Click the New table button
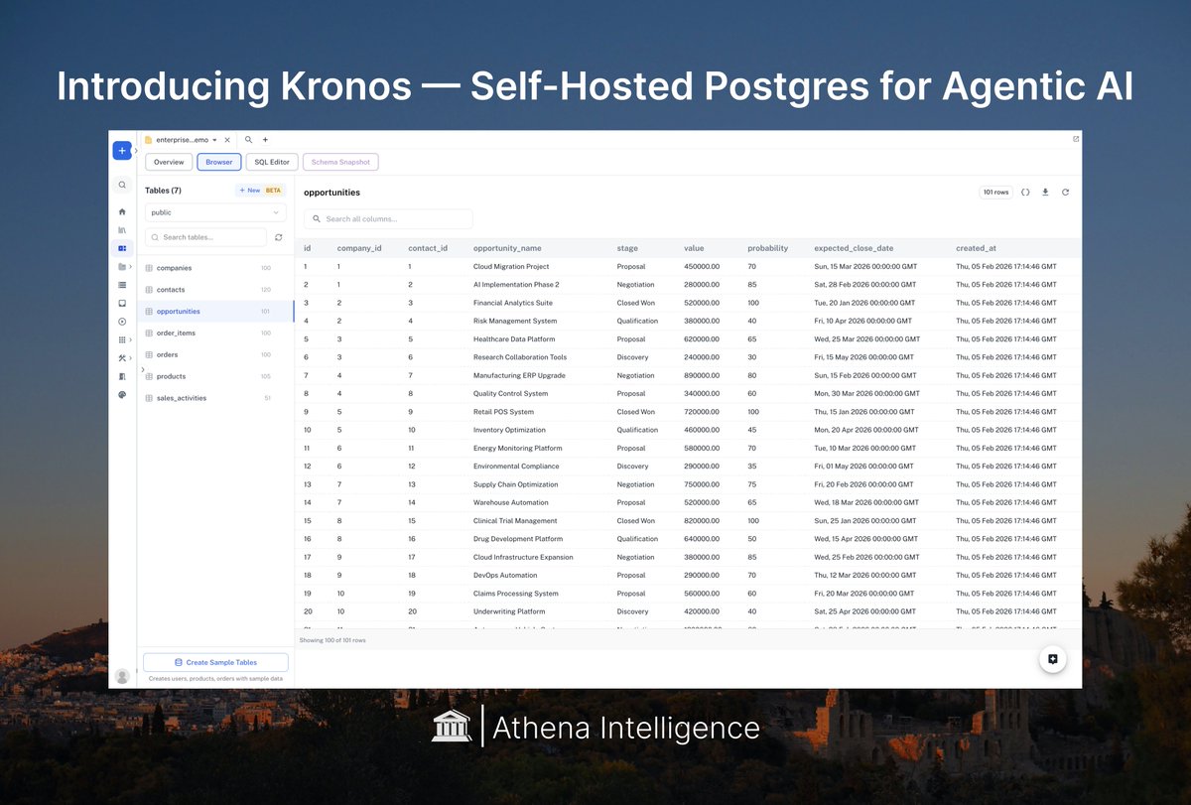 click(260, 190)
